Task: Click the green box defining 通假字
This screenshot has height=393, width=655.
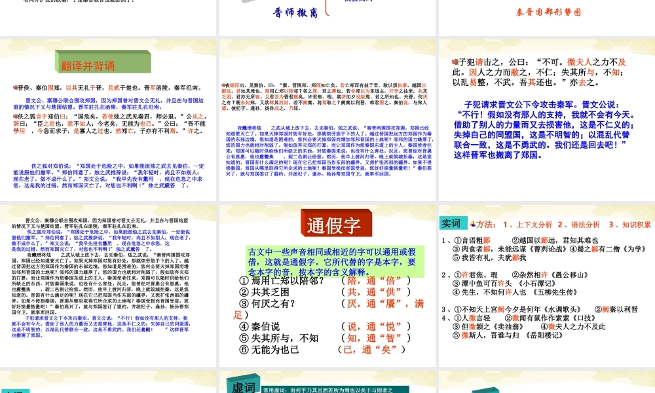Action: click(x=335, y=262)
